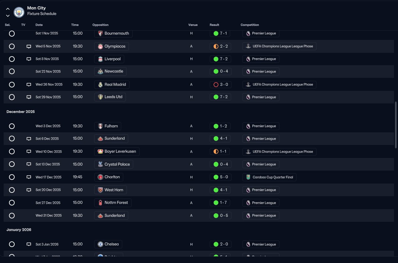Sort by the Competition column header
This screenshot has height=263, width=398.
[x=250, y=25]
